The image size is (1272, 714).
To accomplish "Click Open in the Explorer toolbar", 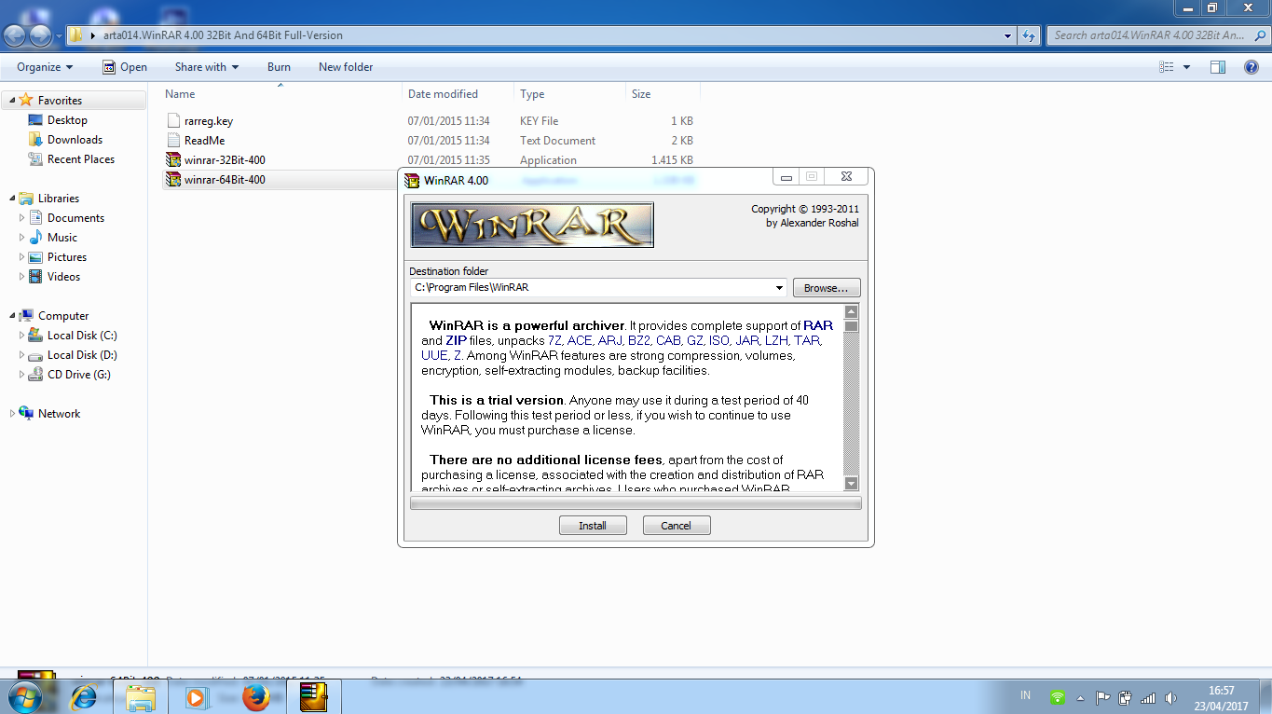I will 125,67.
